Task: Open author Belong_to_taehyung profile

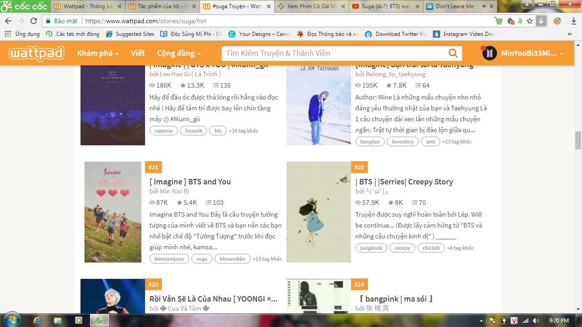Action: (x=396, y=74)
